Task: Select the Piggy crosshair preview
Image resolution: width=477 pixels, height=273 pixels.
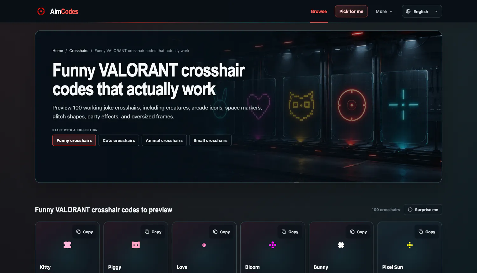Action: click(136, 245)
